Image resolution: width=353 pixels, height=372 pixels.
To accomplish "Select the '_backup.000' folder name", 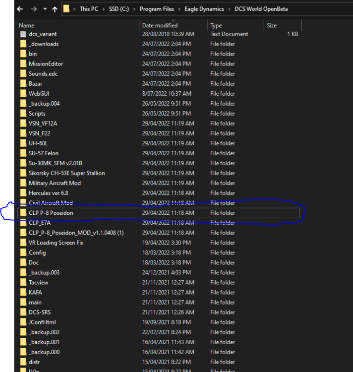I will pos(44,352).
